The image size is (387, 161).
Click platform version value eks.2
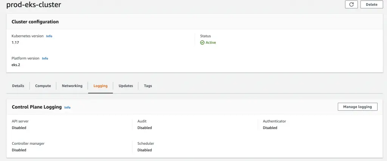pyautogui.click(x=16, y=65)
